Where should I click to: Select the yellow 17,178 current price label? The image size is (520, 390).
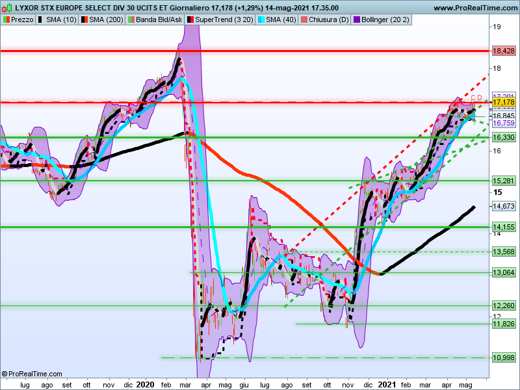point(504,102)
